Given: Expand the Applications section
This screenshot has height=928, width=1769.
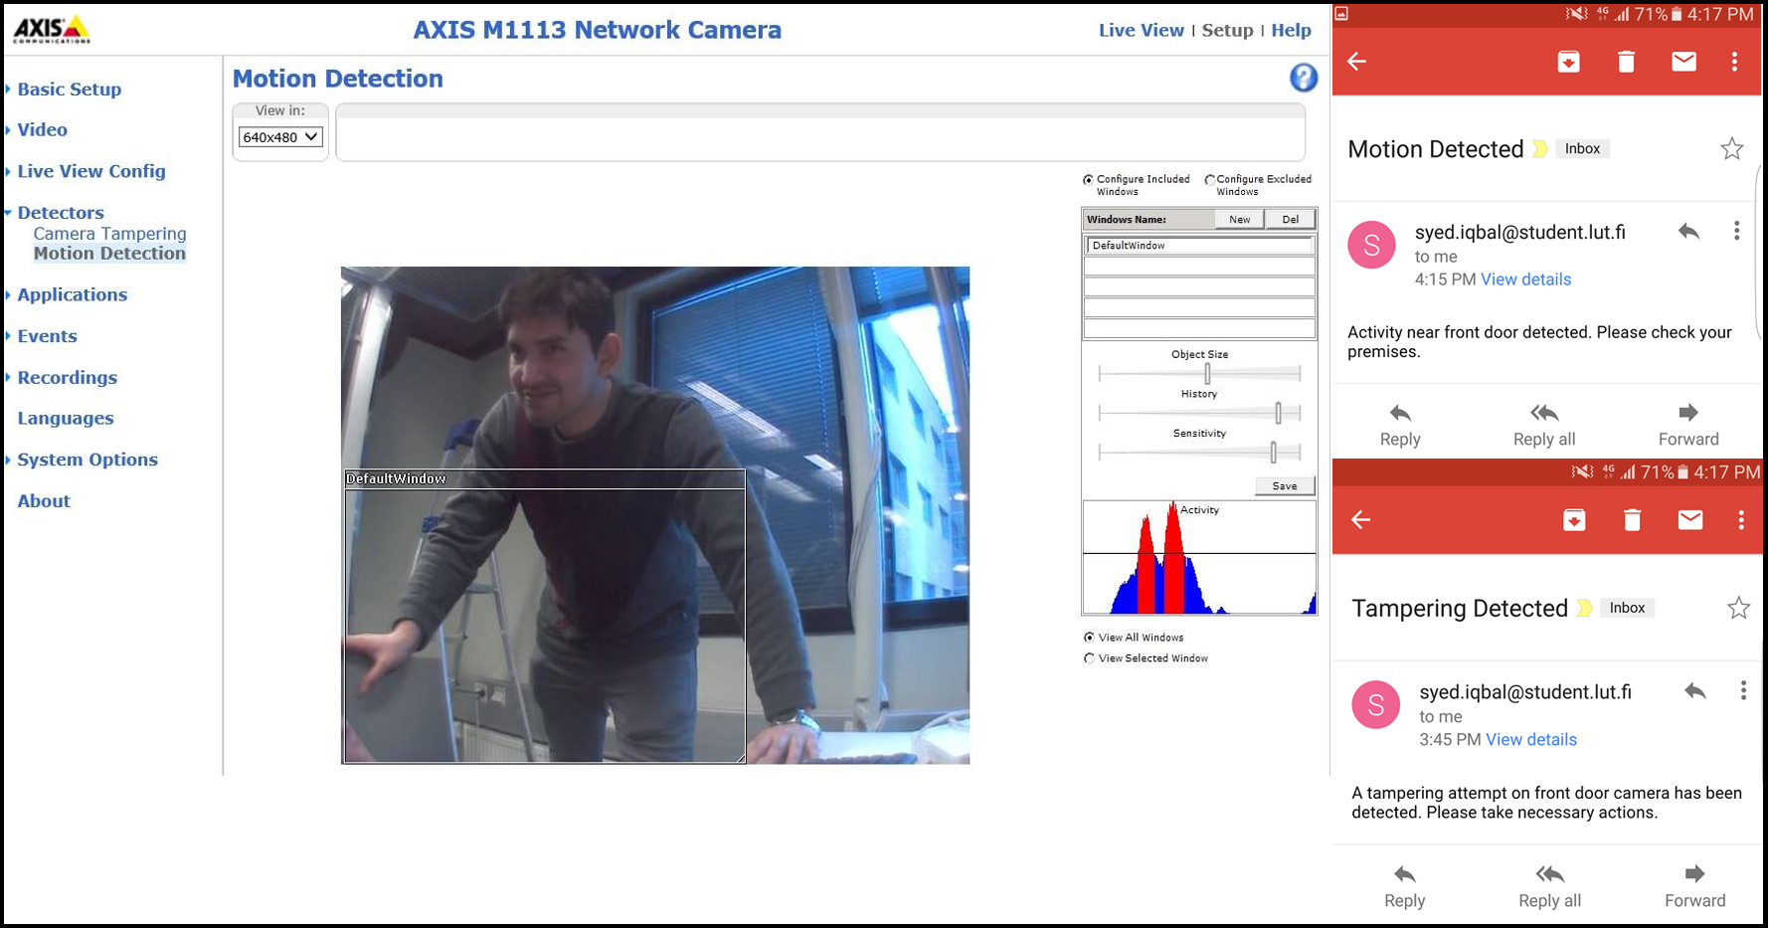Looking at the screenshot, I should point(72,294).
